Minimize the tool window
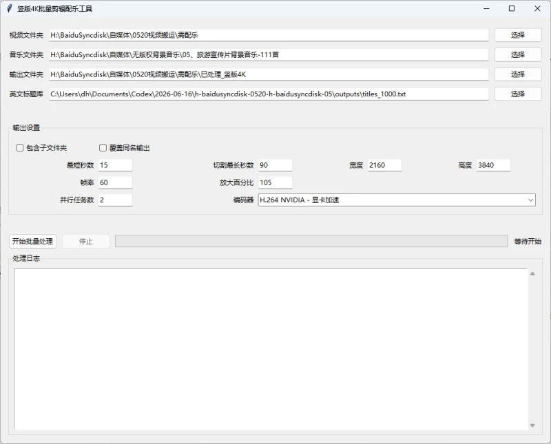The width and height of the screenshot is (551, 444). (486, 8)
